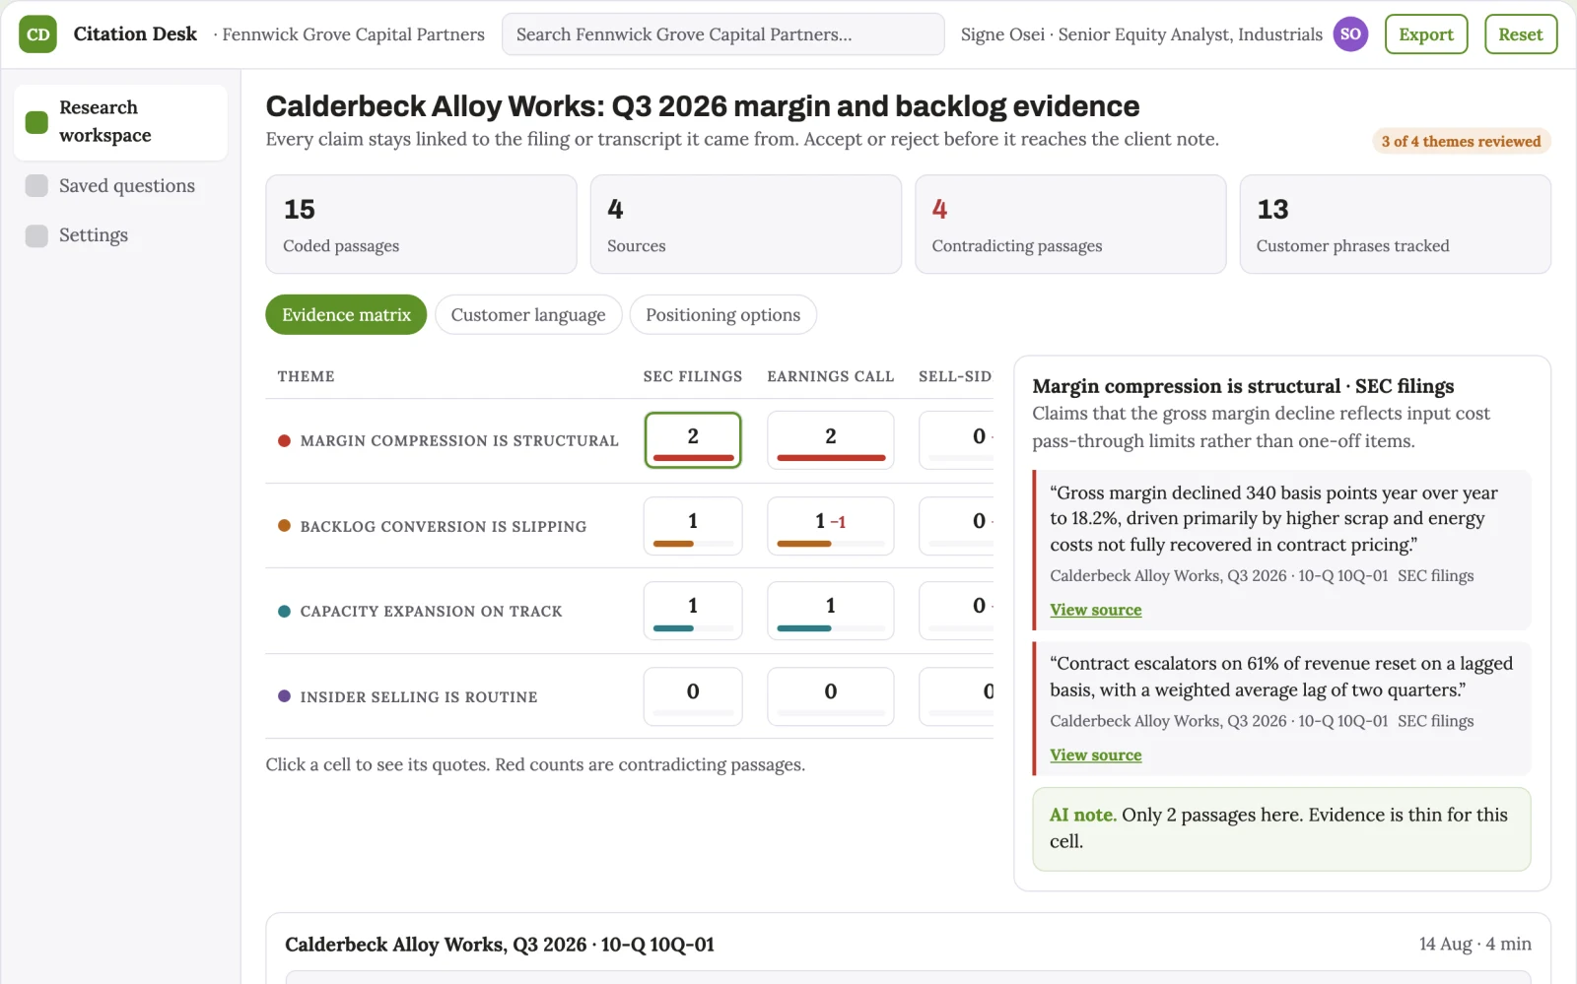Open Settings from the sidebar icon

(x=36, y=235)
